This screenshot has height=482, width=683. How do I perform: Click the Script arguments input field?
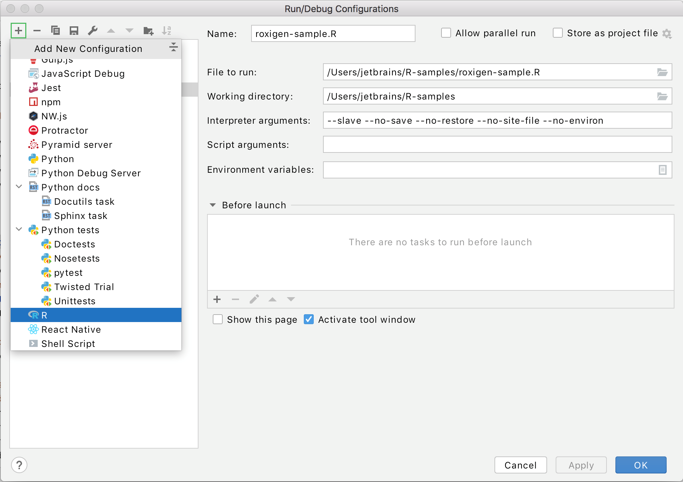[497, 144]
